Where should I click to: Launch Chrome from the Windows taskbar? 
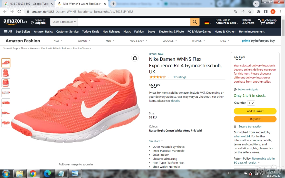[x=33, y=174]
